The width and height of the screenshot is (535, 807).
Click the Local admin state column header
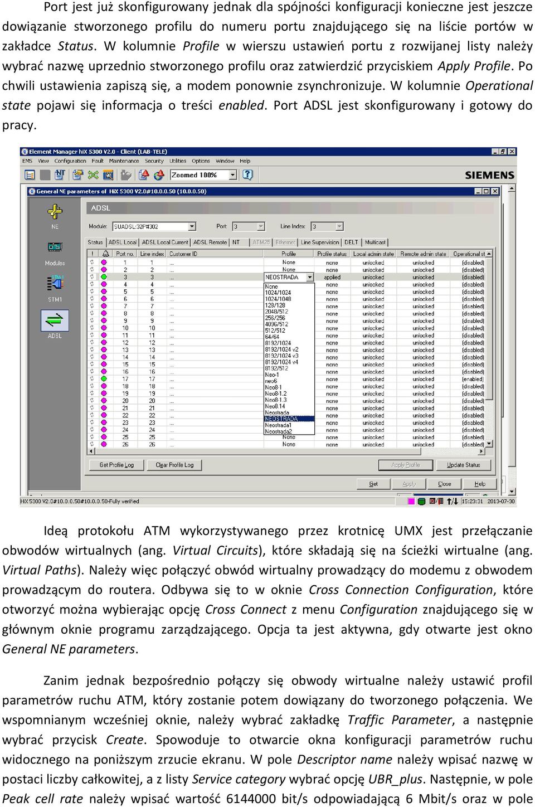(x=373, y=254)
